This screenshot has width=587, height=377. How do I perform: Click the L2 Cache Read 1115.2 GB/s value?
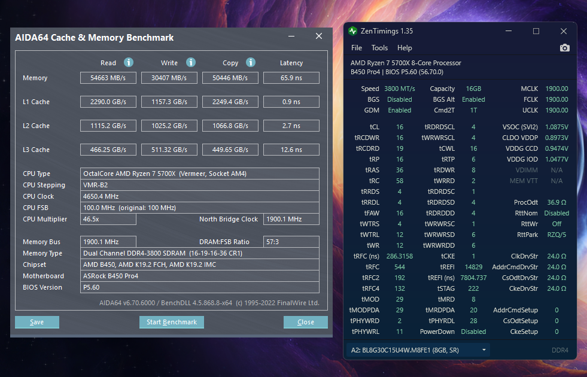point(108,126)
